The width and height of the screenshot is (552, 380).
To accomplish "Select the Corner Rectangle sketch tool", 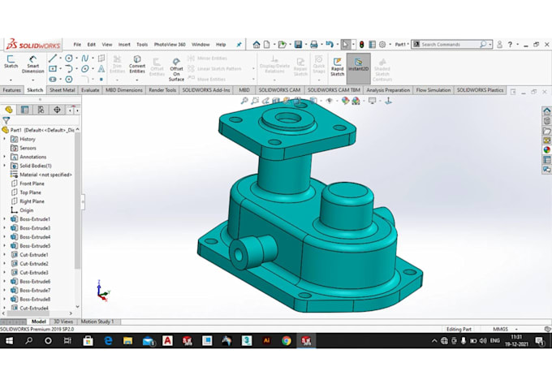I will (53, 69).
